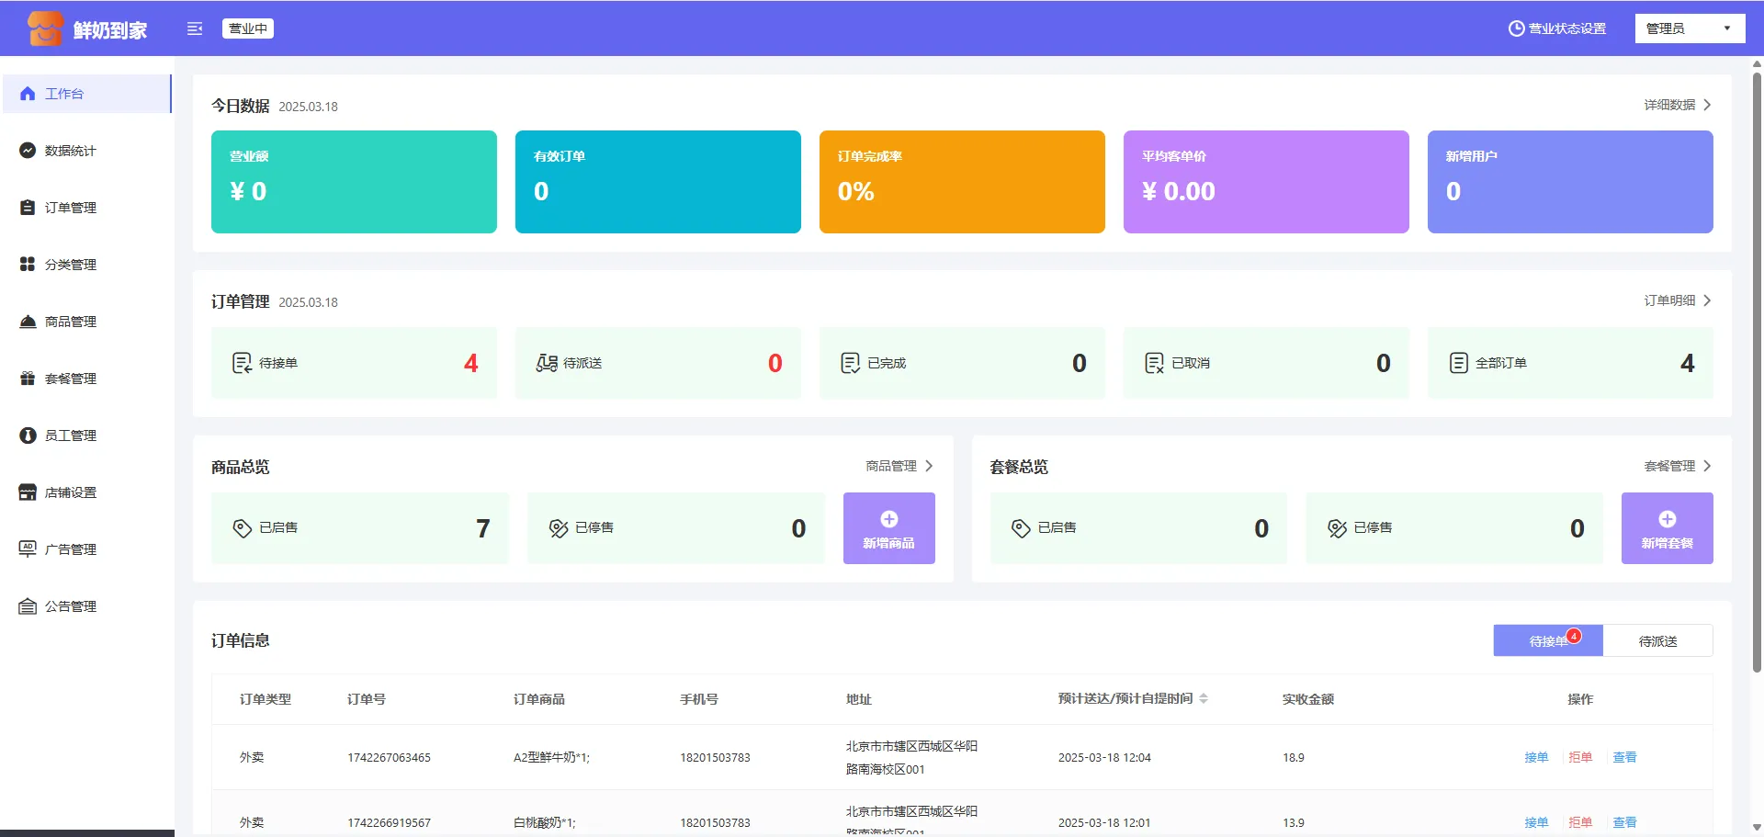Click the 待接单 order count card
Screen dimensions: 1764x837
pos(354,363)
